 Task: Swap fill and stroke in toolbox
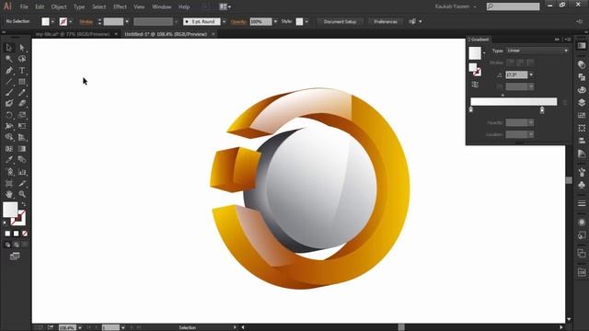click(x=24, y=204)
